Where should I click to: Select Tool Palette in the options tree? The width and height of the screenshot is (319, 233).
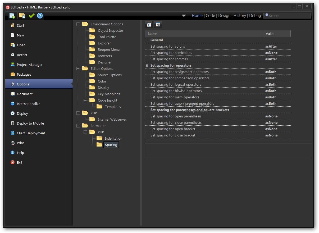(107, 37)
